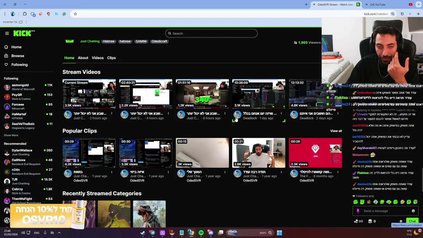Open the Chrome three-dot menu
This screenshot has height=238, width=423.
[5, 14]
